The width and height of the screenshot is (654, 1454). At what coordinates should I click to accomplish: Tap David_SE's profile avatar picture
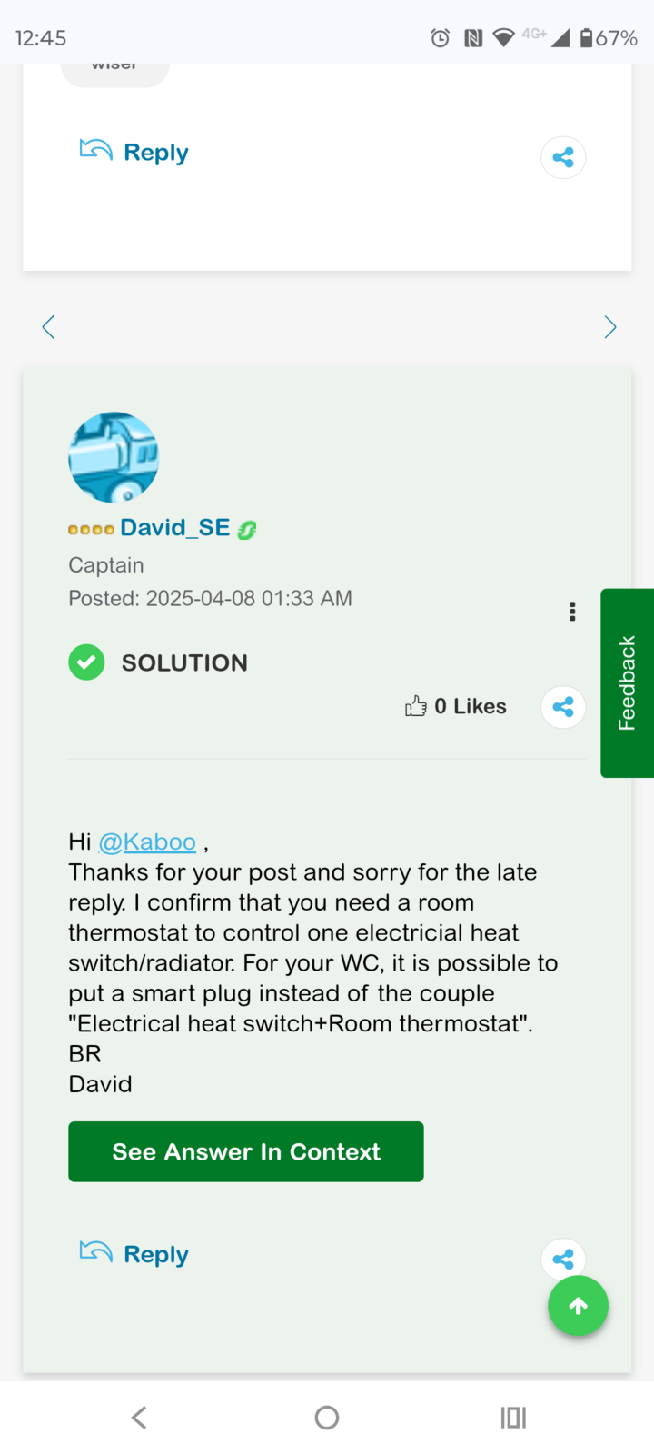point(114,457)
